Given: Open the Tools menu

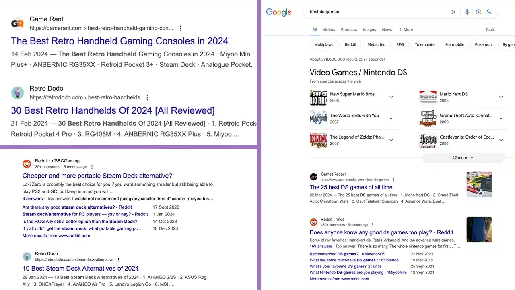Looking at the screenshot, I should (x=490, y=29).
